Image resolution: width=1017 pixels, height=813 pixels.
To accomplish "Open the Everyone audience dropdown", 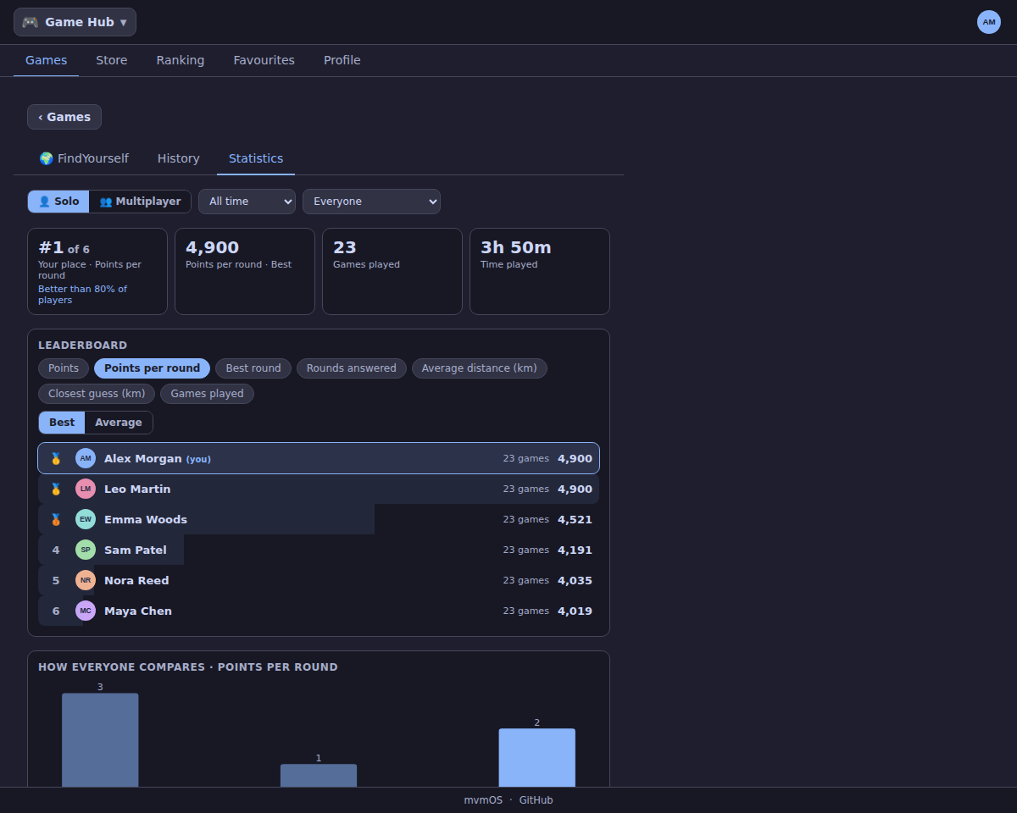I will click(371, 202).
